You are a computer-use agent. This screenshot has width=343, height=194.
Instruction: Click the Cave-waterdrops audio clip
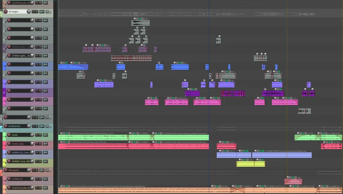coord(281,155)
